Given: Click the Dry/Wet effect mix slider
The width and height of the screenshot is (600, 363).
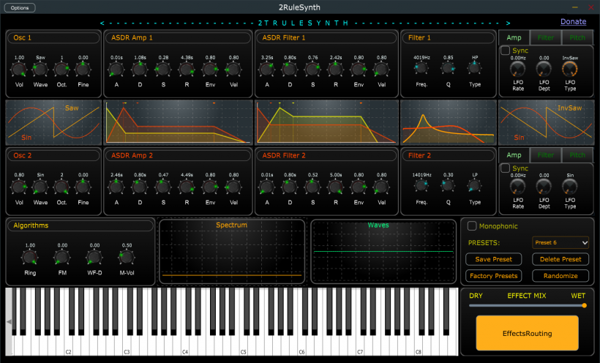Looking at the screenshot, I should click(527, 305).
